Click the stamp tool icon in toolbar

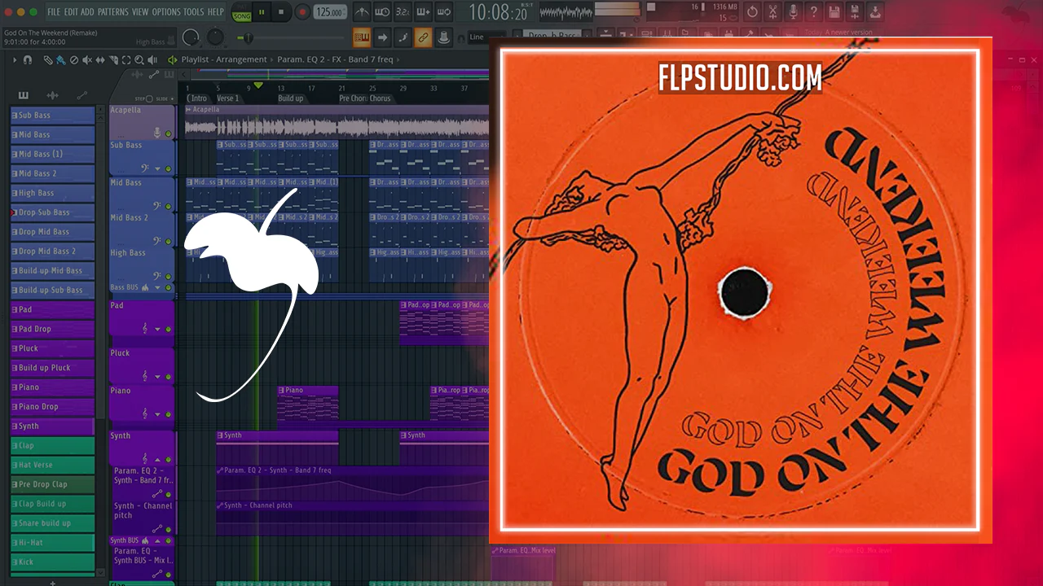(x=443, y=37)
